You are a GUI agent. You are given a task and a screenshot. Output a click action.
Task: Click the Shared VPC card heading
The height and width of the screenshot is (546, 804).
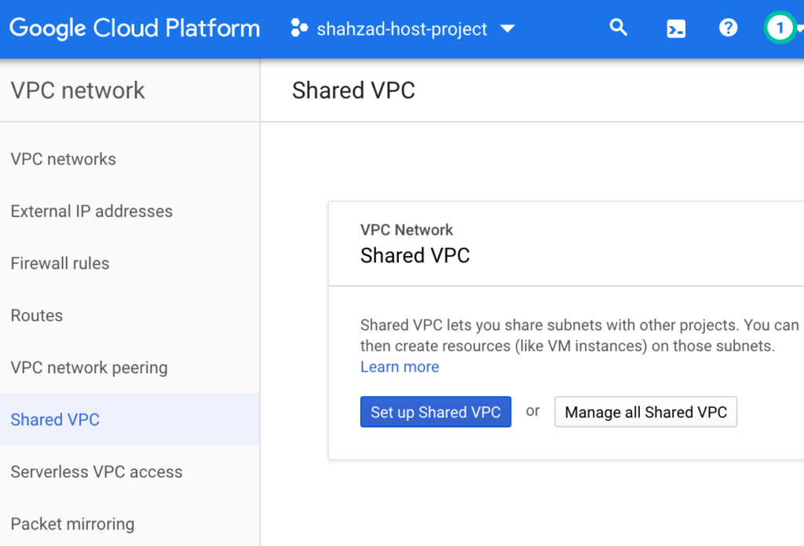pyautogui.click(x=415, y=255)
